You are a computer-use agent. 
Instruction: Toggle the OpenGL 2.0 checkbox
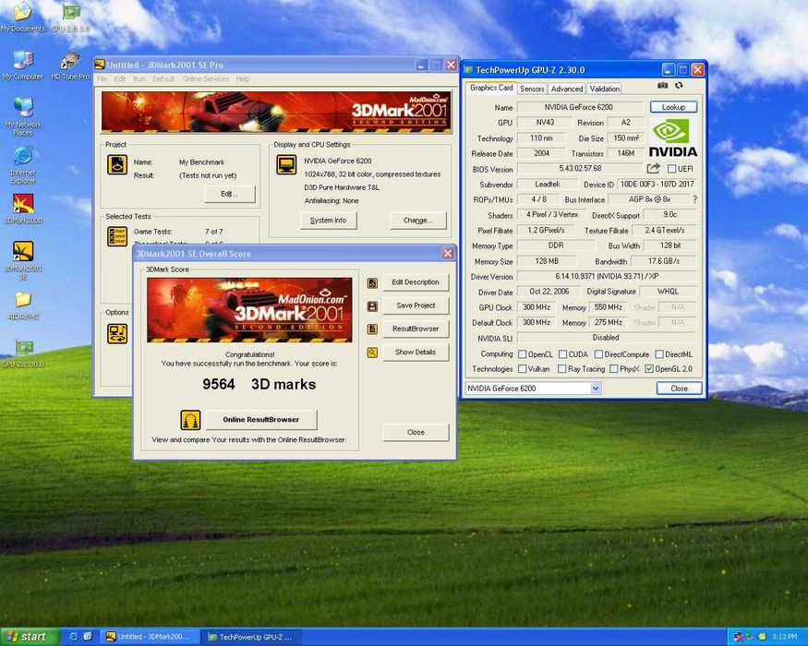[649, 369]
